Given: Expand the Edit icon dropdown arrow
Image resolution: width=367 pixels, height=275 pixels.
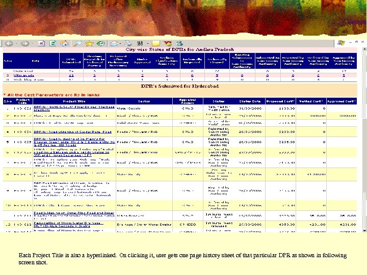Looking at the screenshot, I should click(147, 44).
